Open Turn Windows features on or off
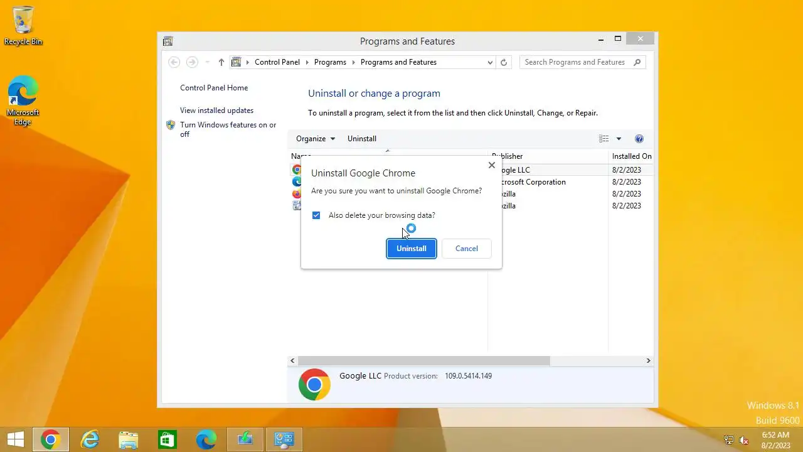Screen dimensions: 803x452 228,129
